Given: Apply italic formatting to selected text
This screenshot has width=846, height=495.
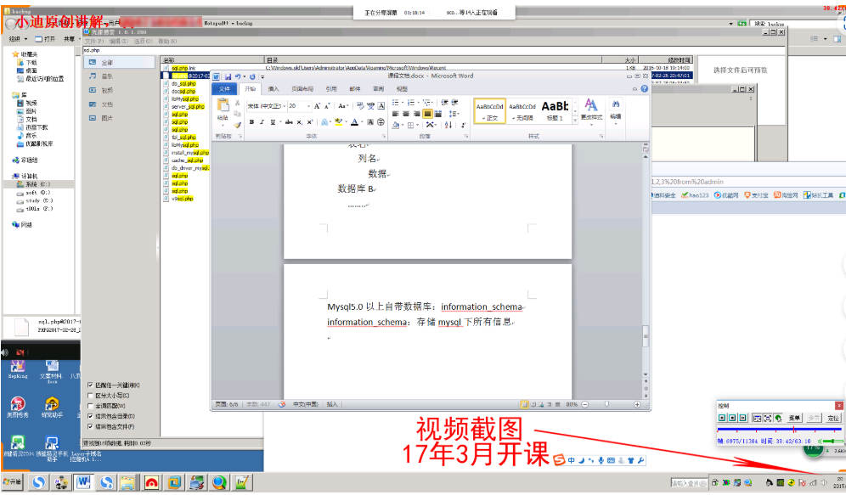Looking at the screenshot, I should point(261,121).
